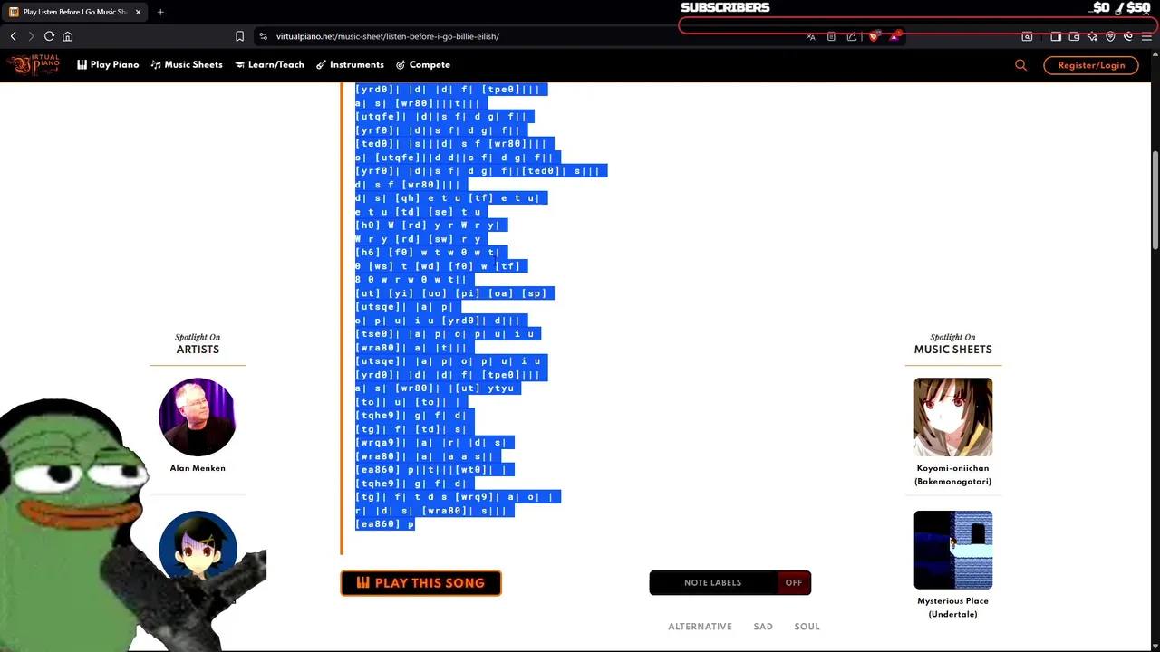Reload the current page
The height and width of the screenshot is (652, 1160).
click(x=49, y=36)
